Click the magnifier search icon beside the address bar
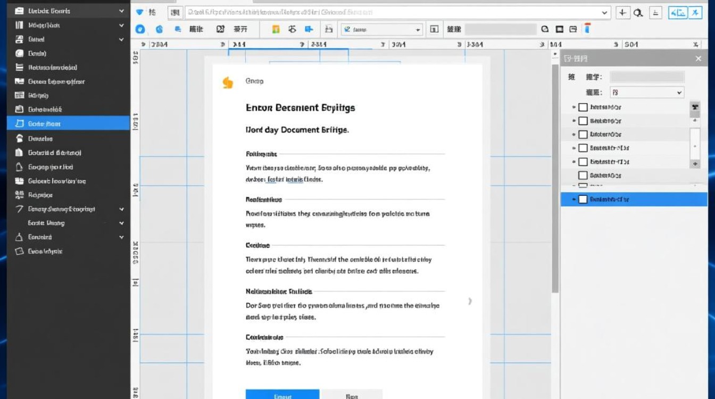The height and width of the screenshot is (399, 715). point(638,13)
